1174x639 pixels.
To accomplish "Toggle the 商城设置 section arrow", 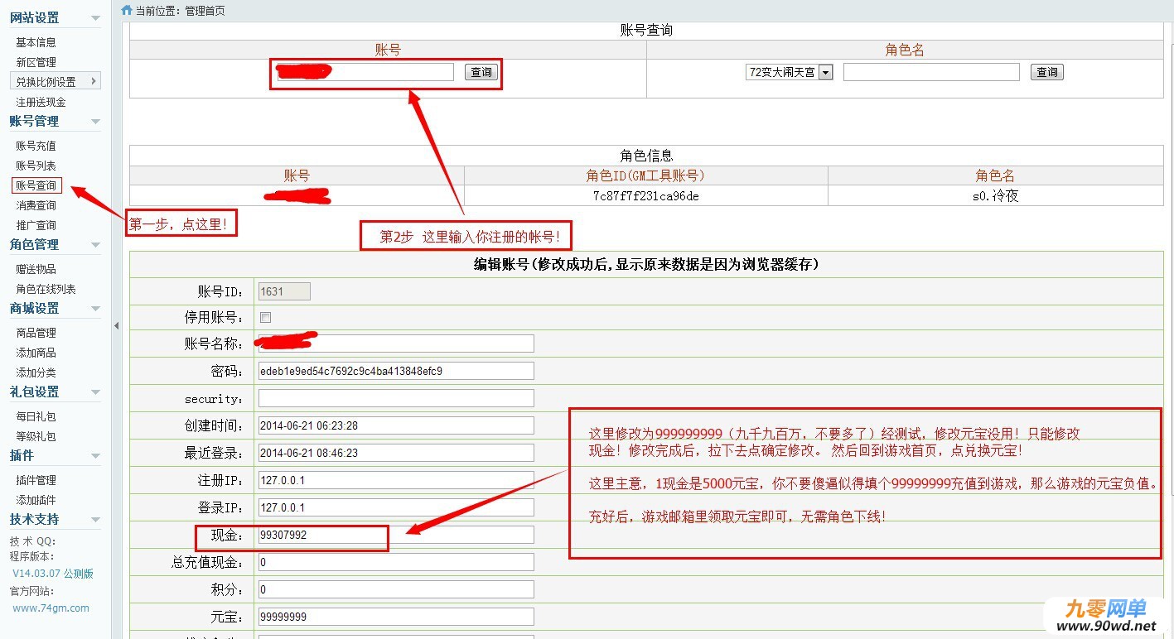I will coord(95,309).
